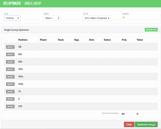The width and height of the screenshot is (161, 129).
Task: Go to DFS Optimizer breadcrumb
Action: coord(12,3)
